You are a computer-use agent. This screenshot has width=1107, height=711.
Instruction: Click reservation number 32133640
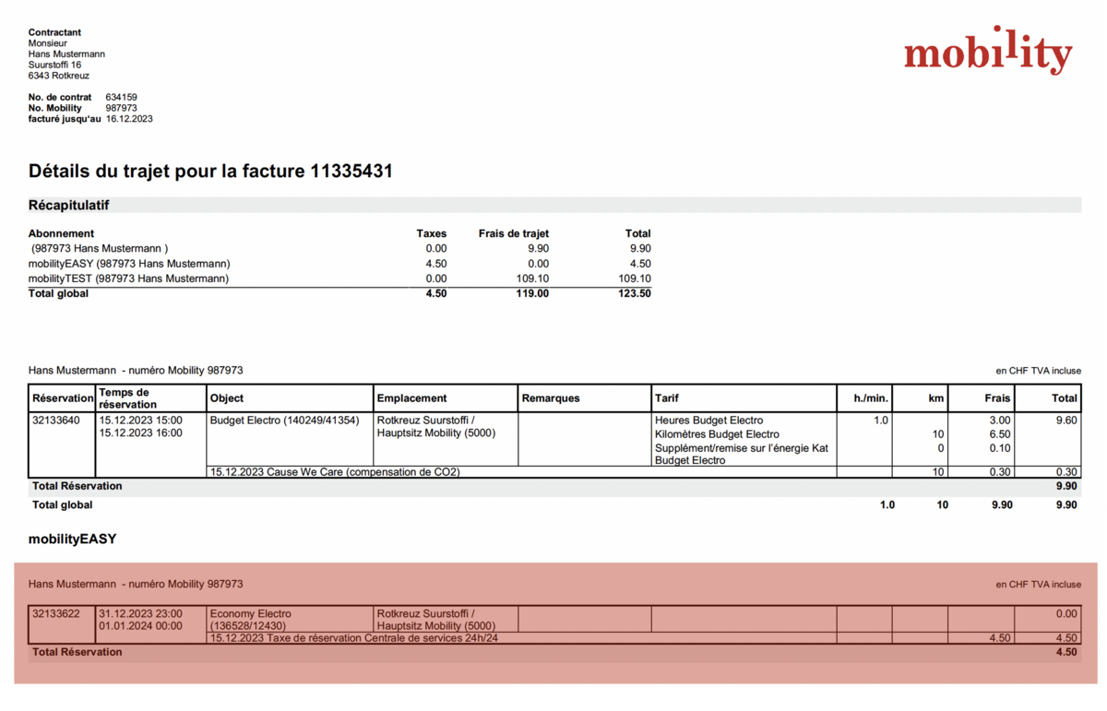point(56,421)
